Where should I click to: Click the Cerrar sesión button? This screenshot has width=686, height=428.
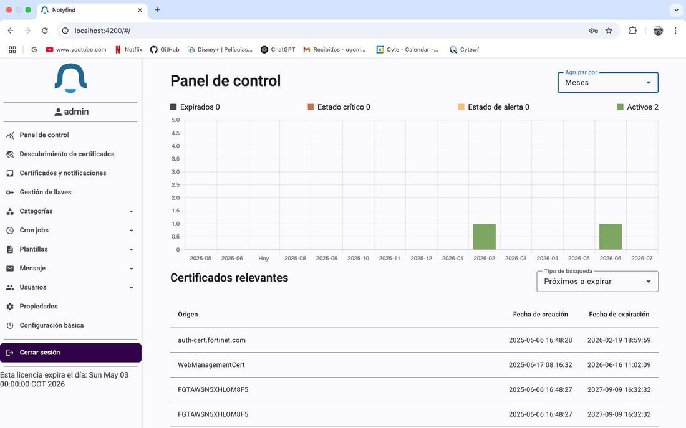(70, 353)
